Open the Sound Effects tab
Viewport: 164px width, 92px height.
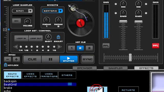[x=13, y=75]
